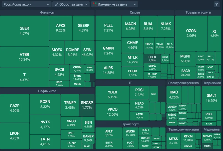The width and height of the screenshot is (223, 151).
Task: Open the EUTR 95,59% tile
Action: tap(109, 144)
